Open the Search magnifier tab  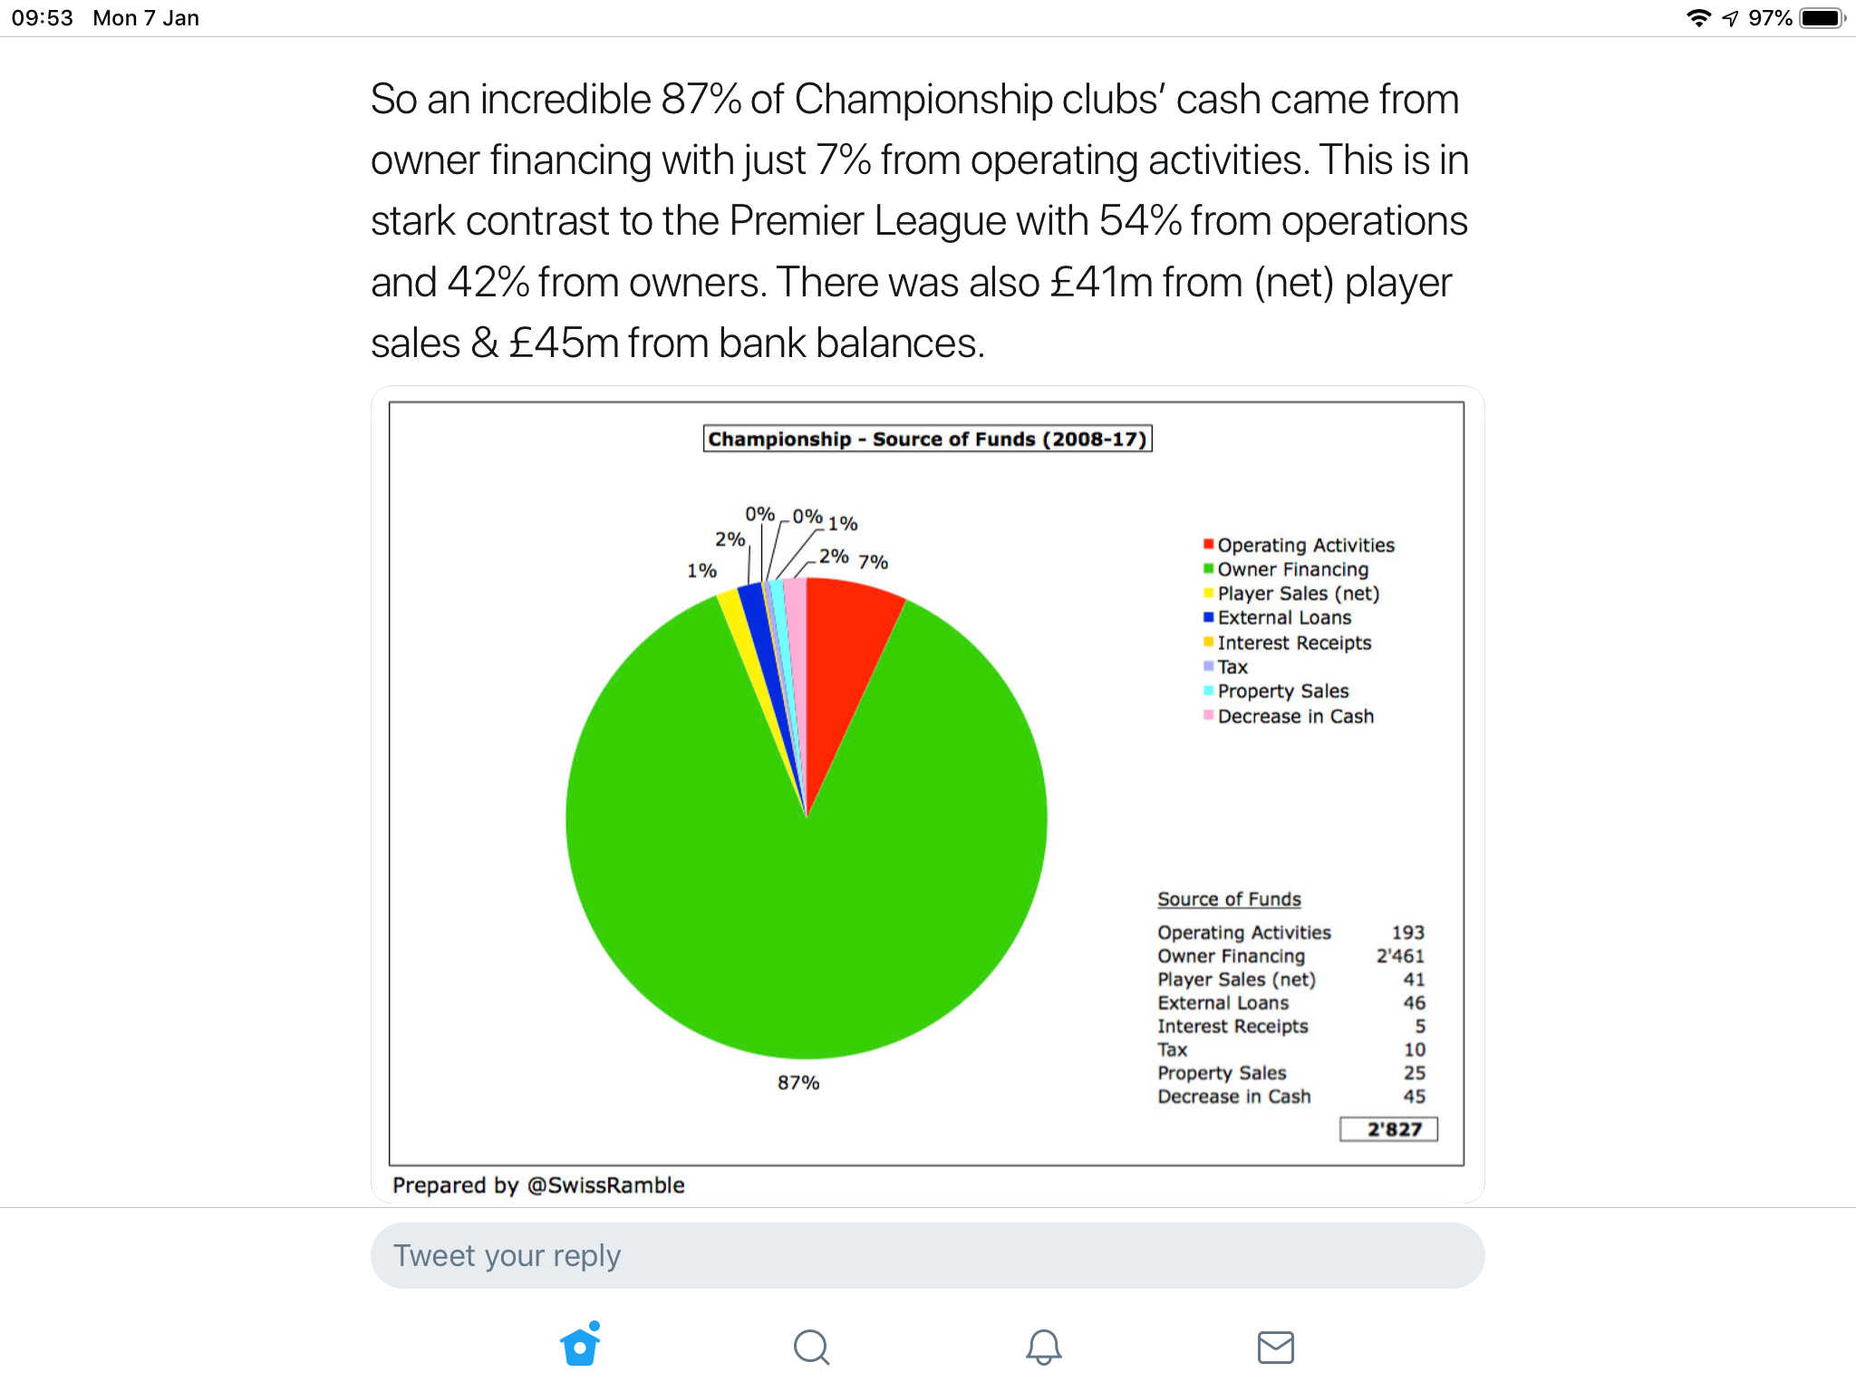pos(811,1347)
